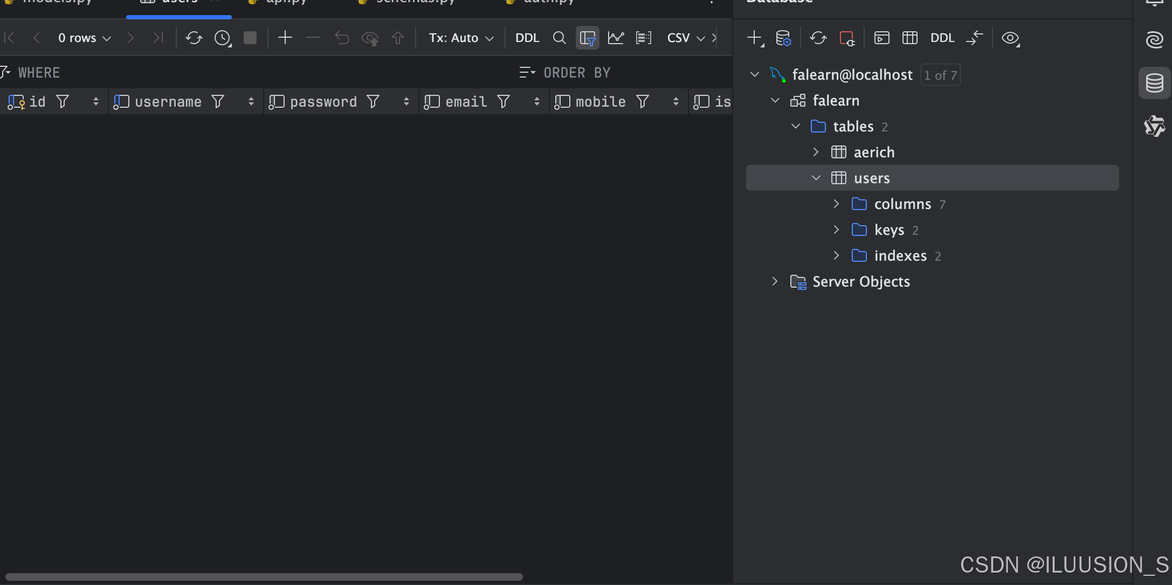Viewport: 1172px width, 585px height.
Task: Open the Tx: Auto transaction dropdown
Action: [461, 38]
